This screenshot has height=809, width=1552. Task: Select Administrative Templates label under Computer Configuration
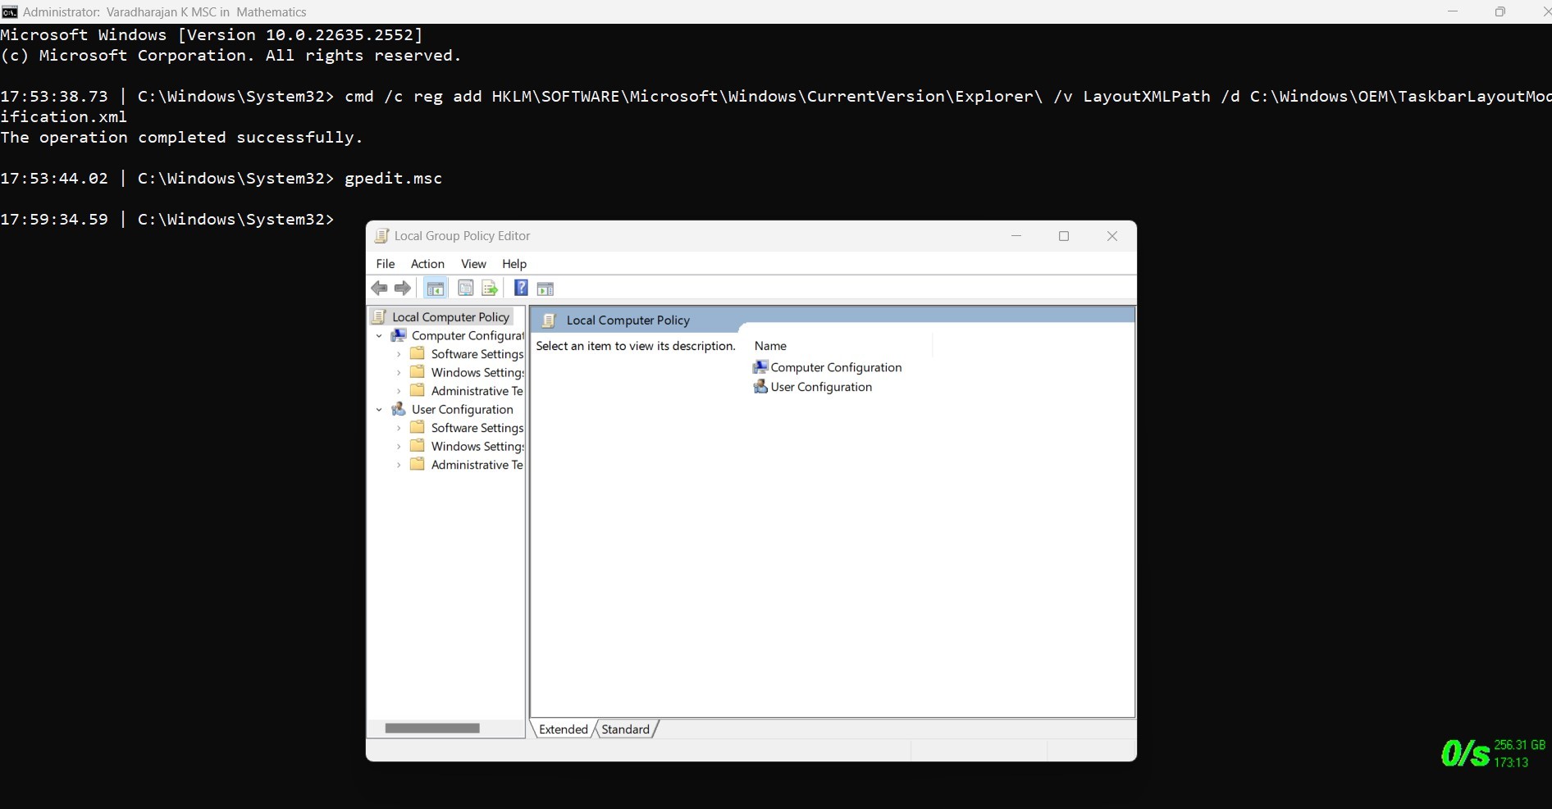click(x=477, y=391)
